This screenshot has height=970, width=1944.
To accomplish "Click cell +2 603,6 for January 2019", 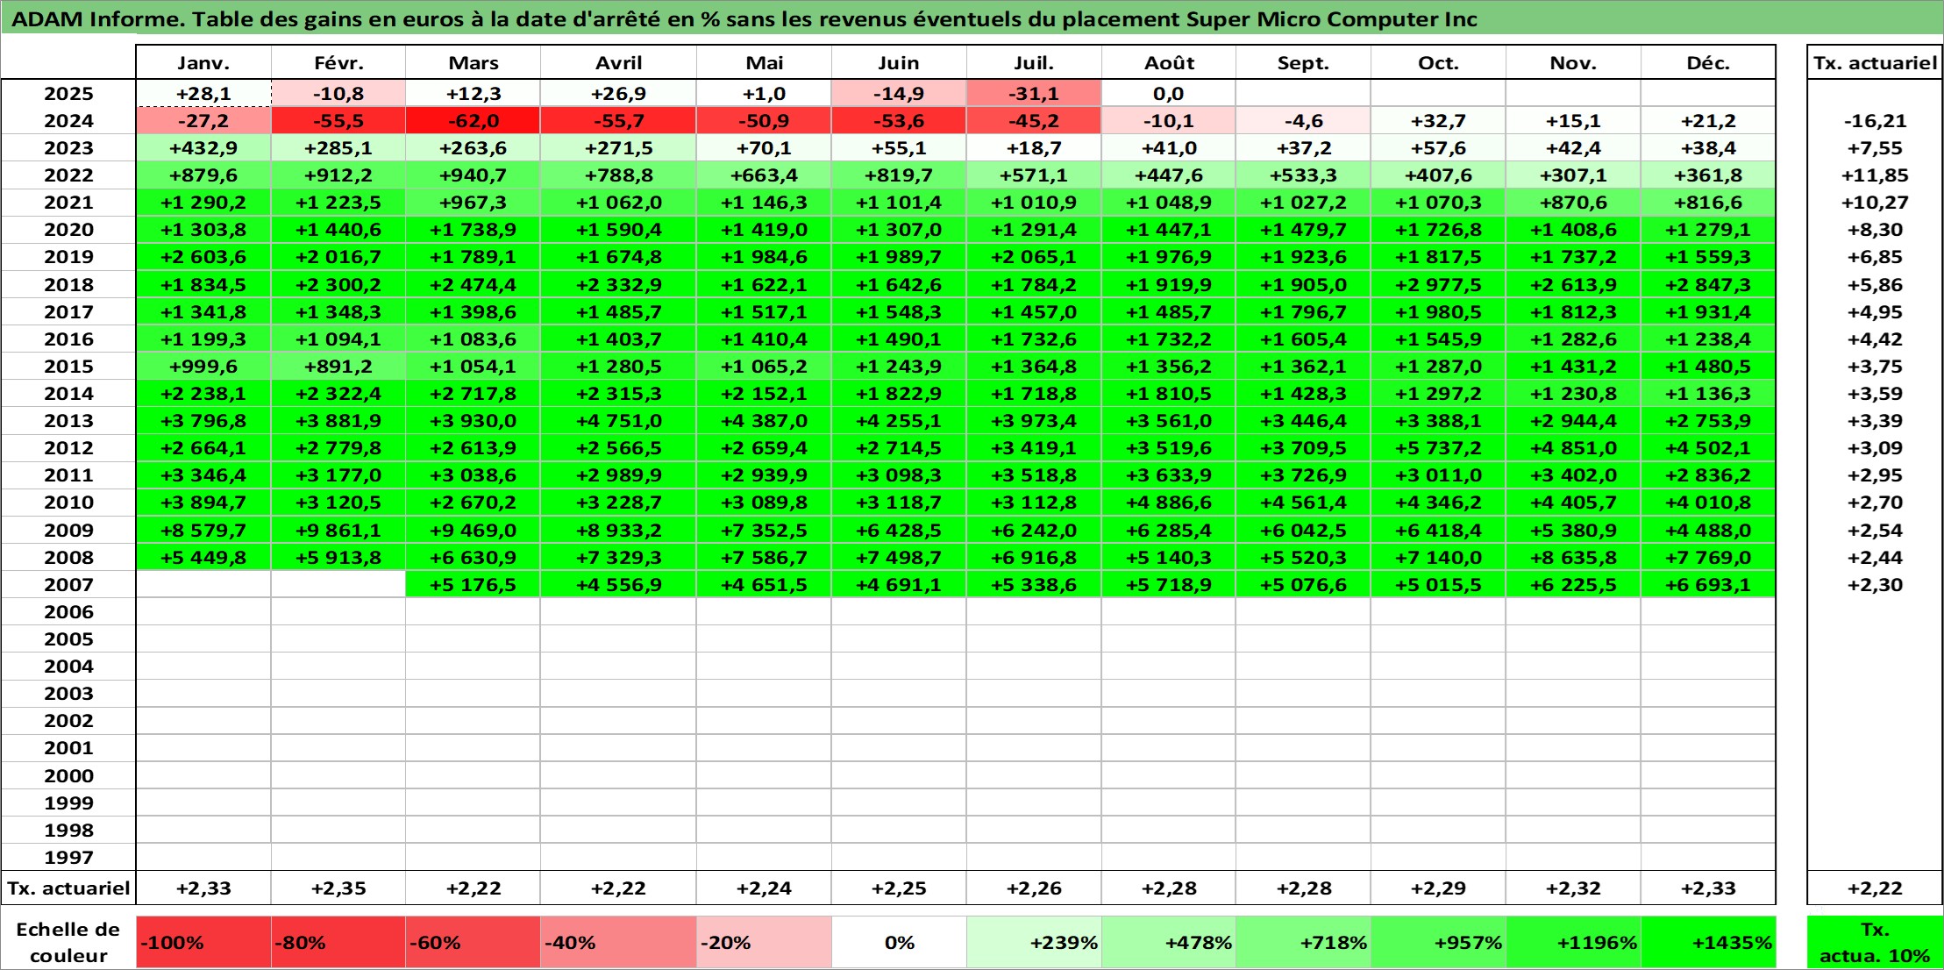I will (203, 257).
